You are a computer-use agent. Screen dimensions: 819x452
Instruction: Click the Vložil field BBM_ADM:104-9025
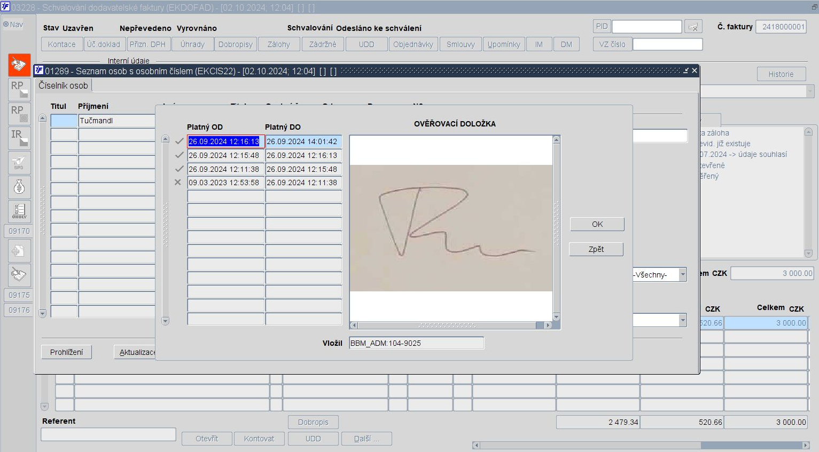coord(417,343)
